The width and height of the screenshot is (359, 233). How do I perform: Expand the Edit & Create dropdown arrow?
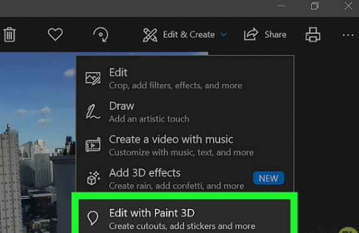[224, 35]
